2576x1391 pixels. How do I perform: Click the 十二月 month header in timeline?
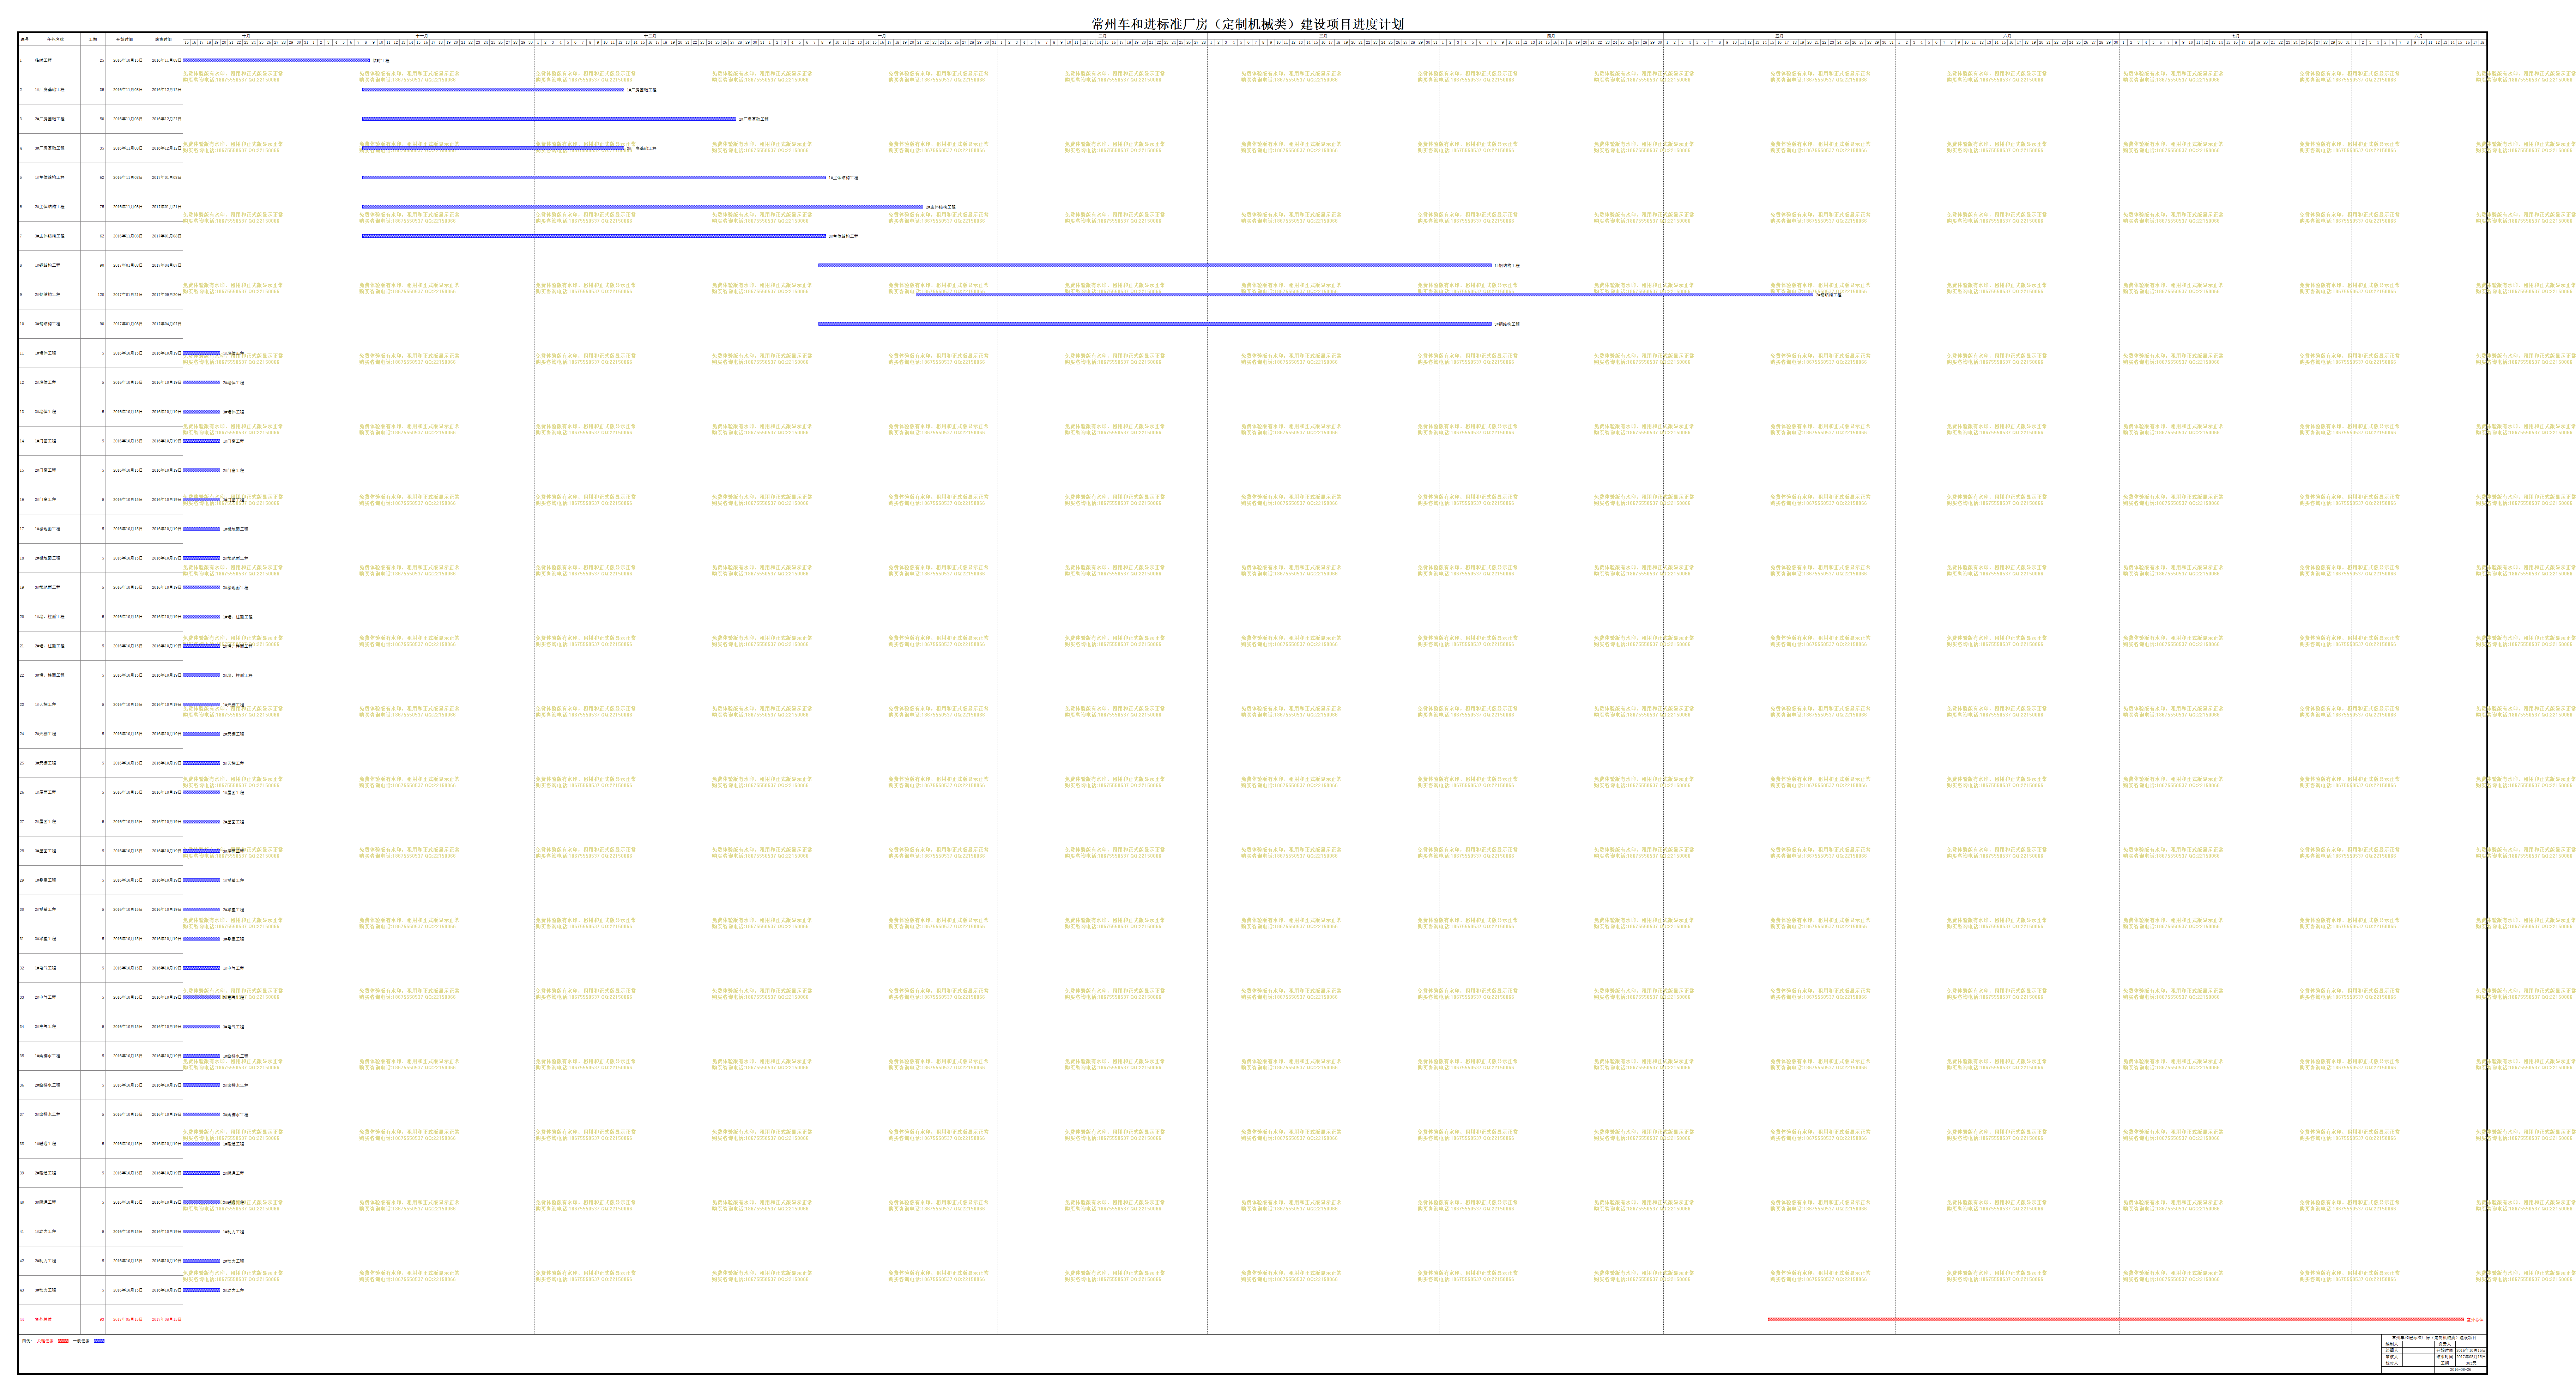(650, 36)
